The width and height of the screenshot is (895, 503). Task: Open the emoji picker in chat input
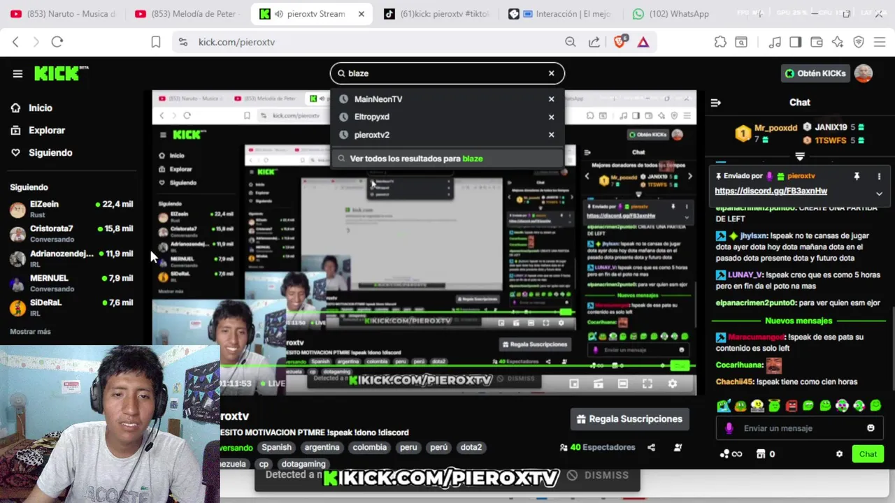coord(871,428)
